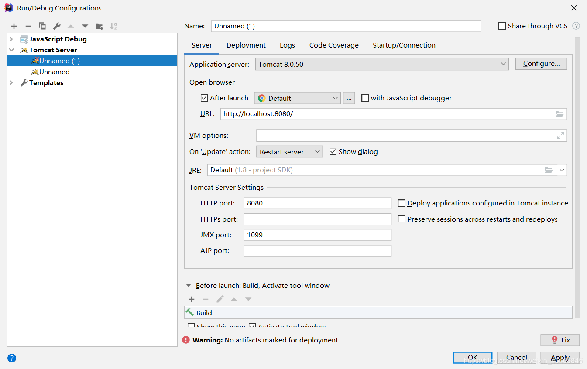
Task: Click the Templates wrench icon in tree
Action: tap(24, 83)
